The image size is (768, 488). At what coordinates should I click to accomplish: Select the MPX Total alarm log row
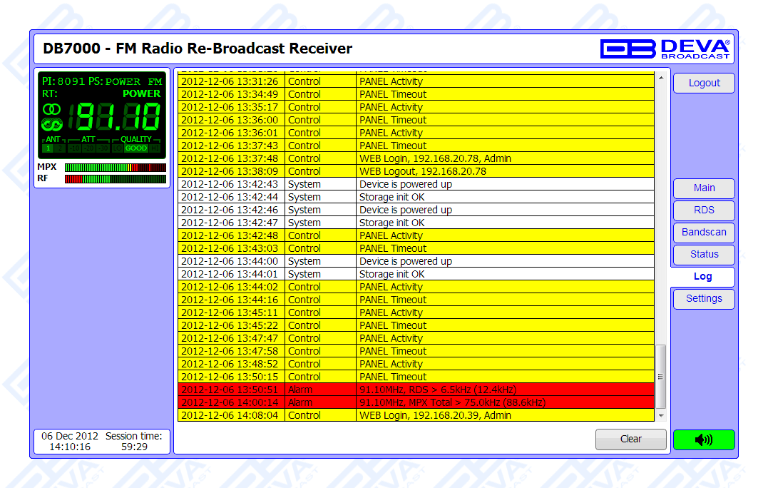(416, 402)
